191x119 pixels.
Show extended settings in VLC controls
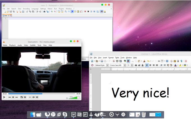coord(25,97)
